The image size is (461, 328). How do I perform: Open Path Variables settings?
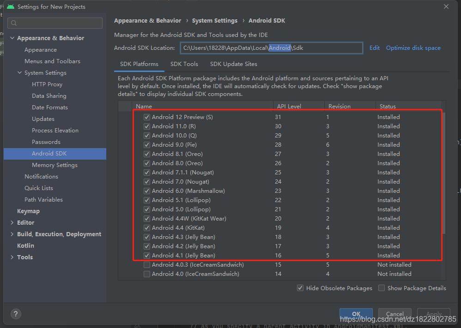pyautogui.click(x=43, y=200)
